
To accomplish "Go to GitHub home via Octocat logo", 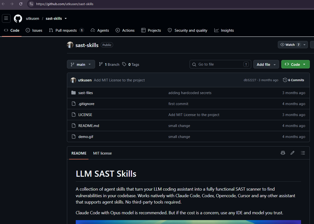I will coord(18,19).
